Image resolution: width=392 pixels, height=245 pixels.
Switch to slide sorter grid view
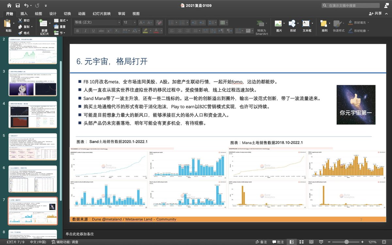coord(302,242)
